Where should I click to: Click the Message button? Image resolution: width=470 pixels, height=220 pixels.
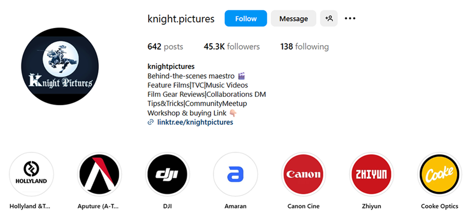click(293, 18)
